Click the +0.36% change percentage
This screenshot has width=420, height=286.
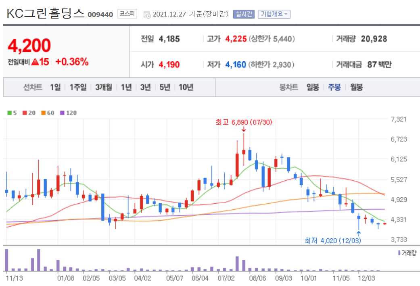(72, 62)
